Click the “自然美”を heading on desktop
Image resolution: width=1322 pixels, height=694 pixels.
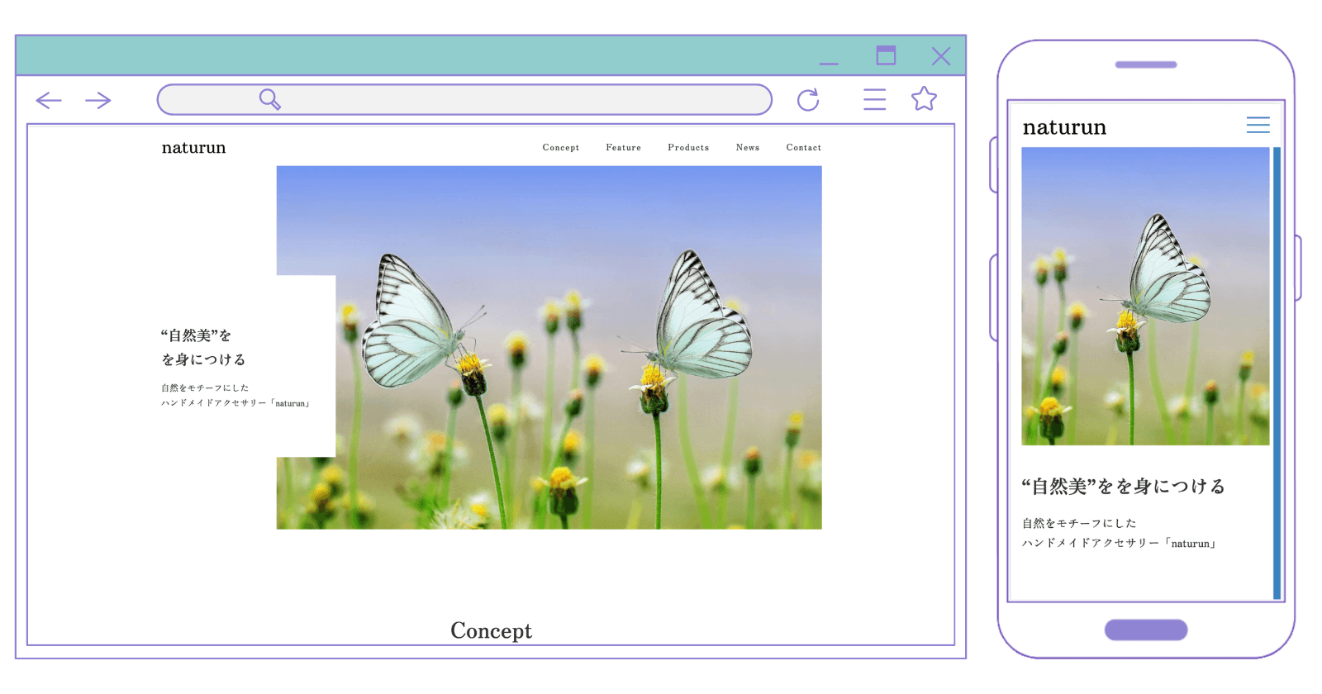click(196, 335)
